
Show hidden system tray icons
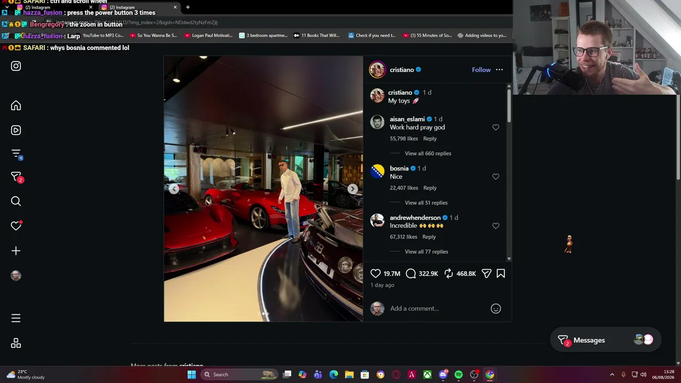click(x=612, y=374)
